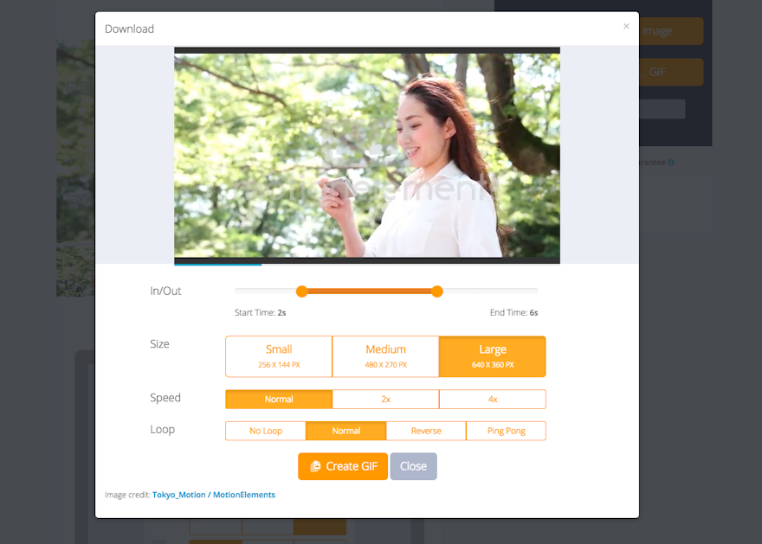
Task: Choose the Normal loop option
Action: [345, 431]
